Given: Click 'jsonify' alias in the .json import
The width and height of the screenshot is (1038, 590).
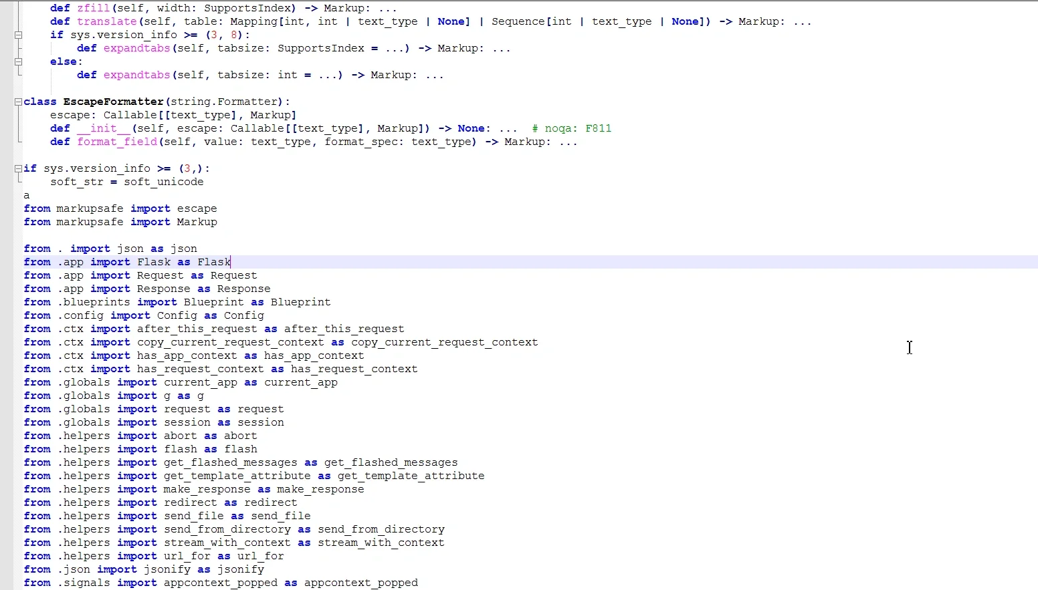Looking at the screenshot, I should 240,569.
